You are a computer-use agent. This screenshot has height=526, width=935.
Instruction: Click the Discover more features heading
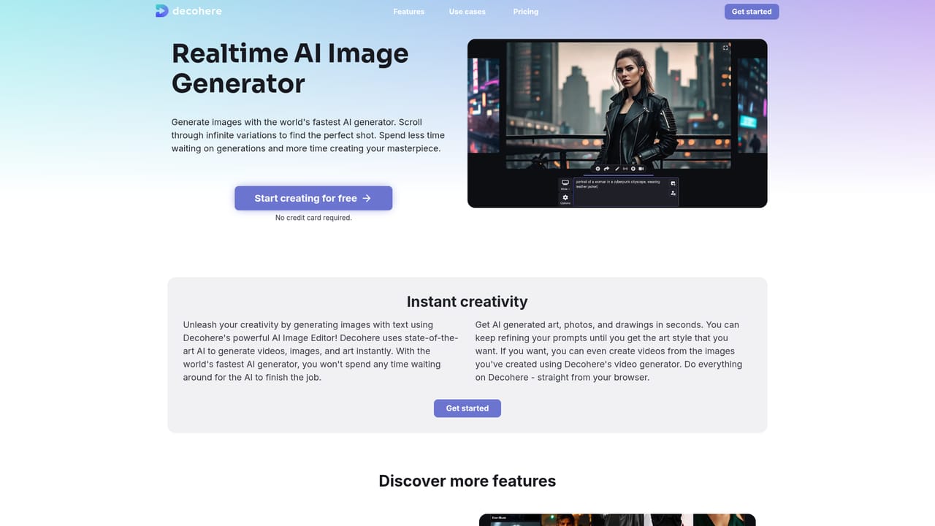[x=467, y=481]
